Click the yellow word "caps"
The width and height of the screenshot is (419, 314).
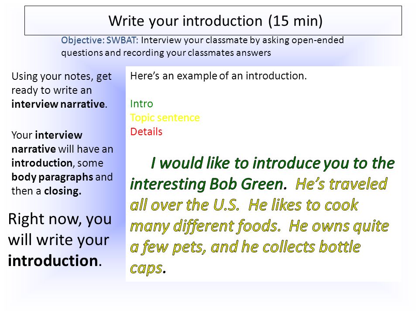tap(146, 268)
